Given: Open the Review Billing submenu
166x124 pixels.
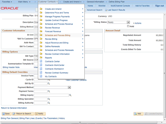Looking at the screenshot, I should 51,39.
